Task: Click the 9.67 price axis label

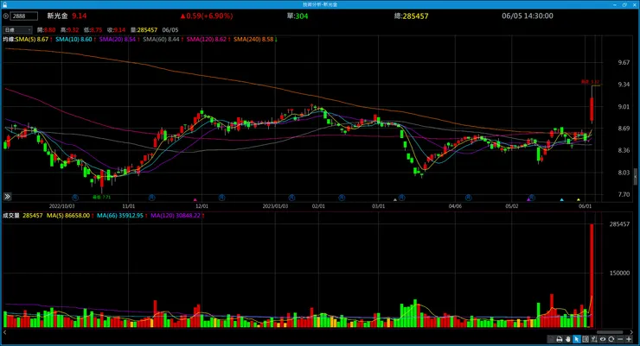Action: click(x=624, y=63)
